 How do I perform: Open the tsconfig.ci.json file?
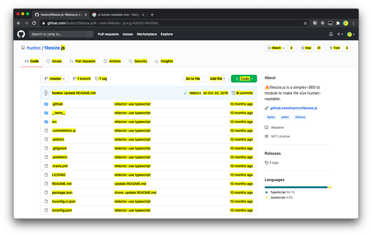click(64, 202)
